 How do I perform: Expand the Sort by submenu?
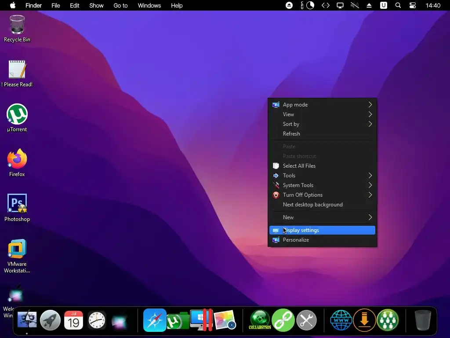pos(322,124)
